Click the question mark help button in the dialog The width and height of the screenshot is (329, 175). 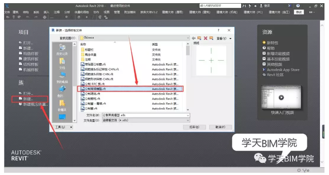[x=219, y=30]
